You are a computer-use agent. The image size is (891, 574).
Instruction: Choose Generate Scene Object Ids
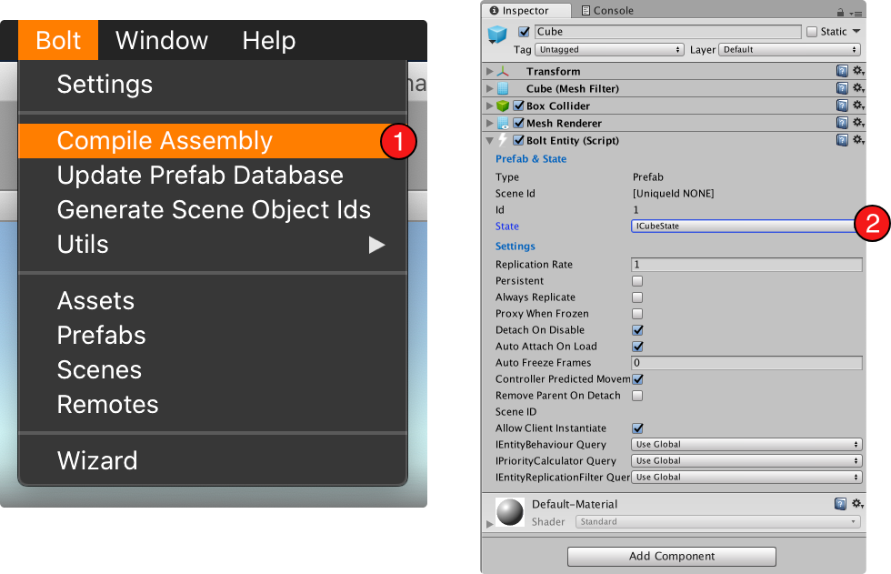coord(213,210)
